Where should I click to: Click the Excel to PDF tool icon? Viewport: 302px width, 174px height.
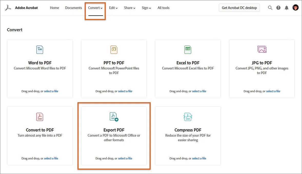188,49
